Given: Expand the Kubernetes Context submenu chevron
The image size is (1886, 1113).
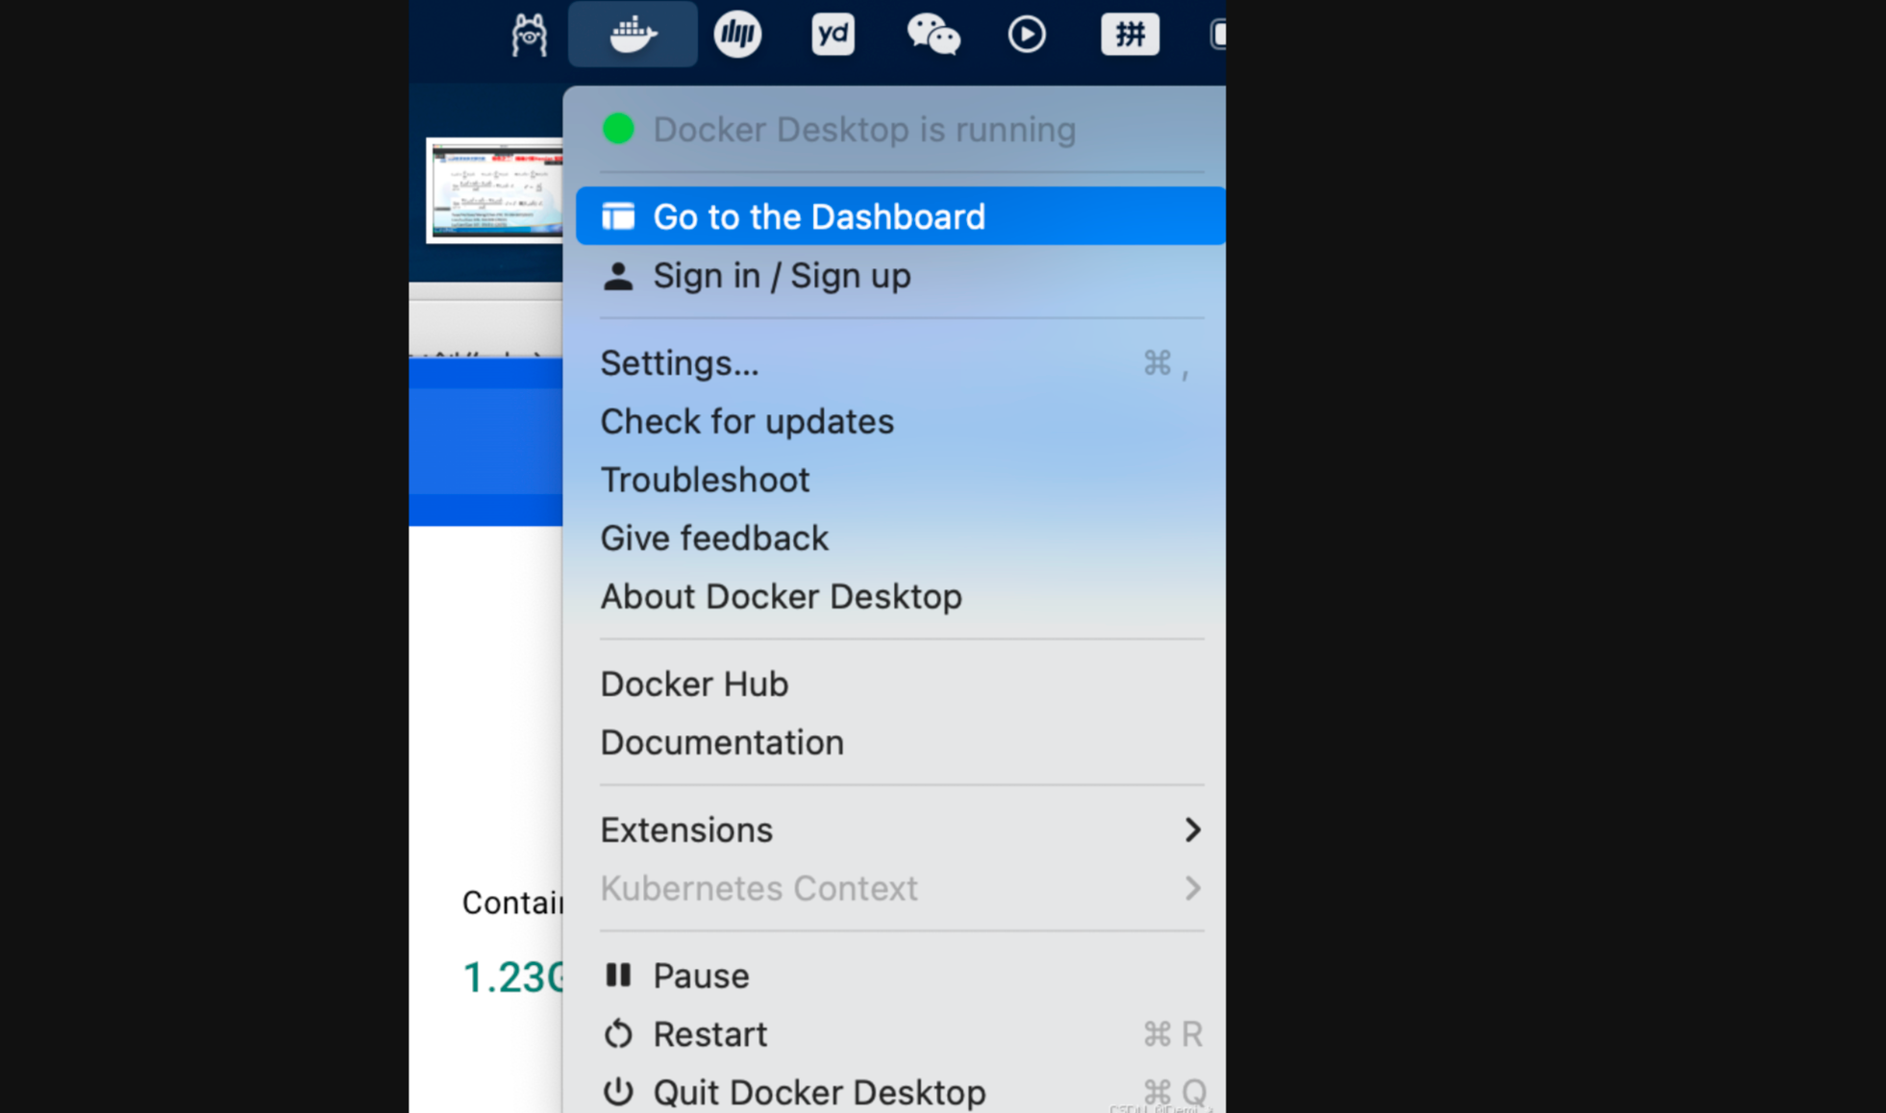Looking at the screenshot, I should point(1192,888).
